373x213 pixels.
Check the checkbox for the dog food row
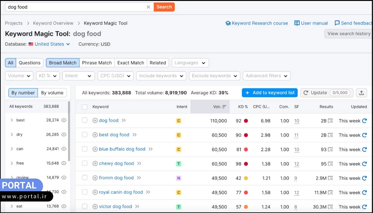pyautogui.click(x=85, y=120)
